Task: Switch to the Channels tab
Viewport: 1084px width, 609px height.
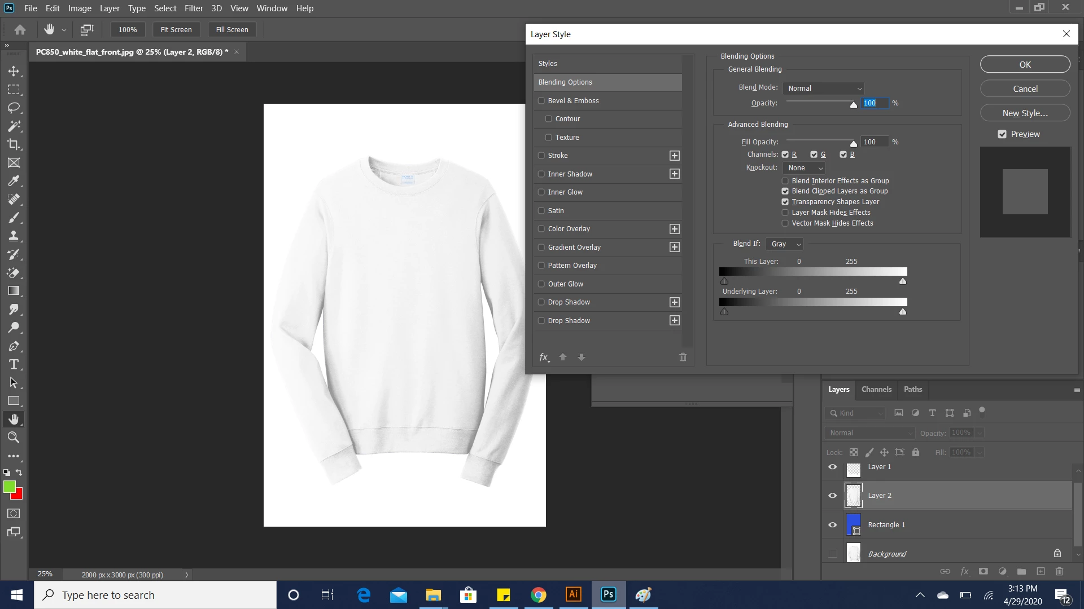Action: pyautogui.click(x=876, y=390)
